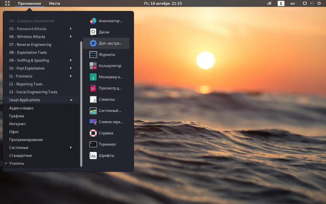Open the Снимок экрана screenshot icon
Image resolution: width=326 pixels, height=204 pixels.
tap(93, 122)
